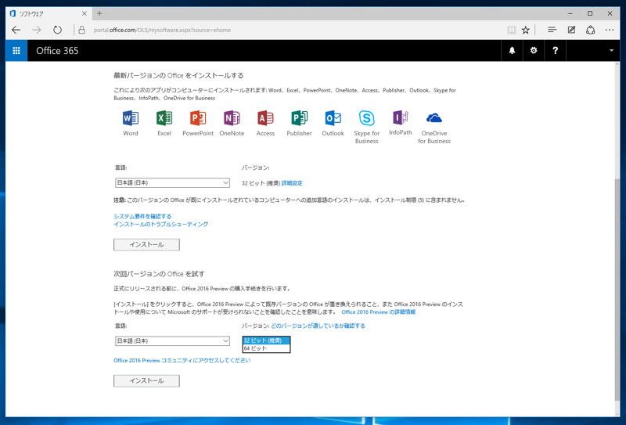The height and width of the screenshot is (425, 626).
Task: Click the Skype for Business icon
Action: (366, 118)
